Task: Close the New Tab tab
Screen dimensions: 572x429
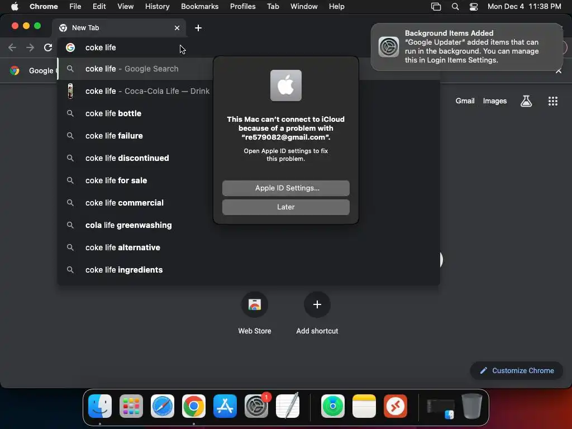Action: point(177,28)
